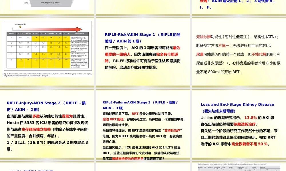Image resolution: width=286 pixels, height=171 pixels.
Task: Click the red text "依赖透析治疗"
Action: point(245,124)
